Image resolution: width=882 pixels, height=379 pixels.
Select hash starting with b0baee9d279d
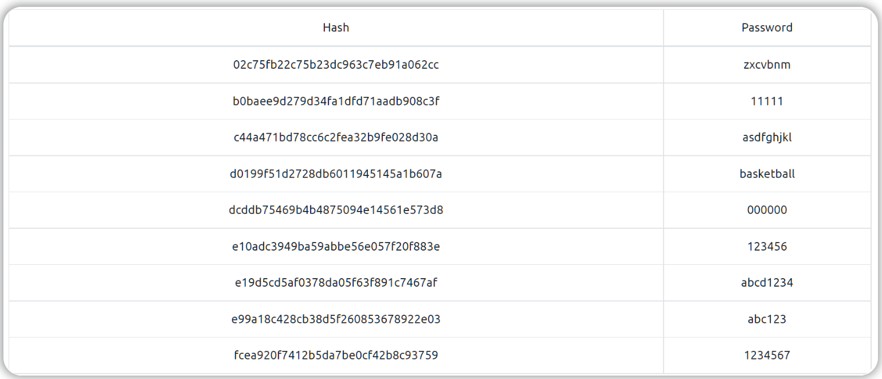(x=336, y=101)
